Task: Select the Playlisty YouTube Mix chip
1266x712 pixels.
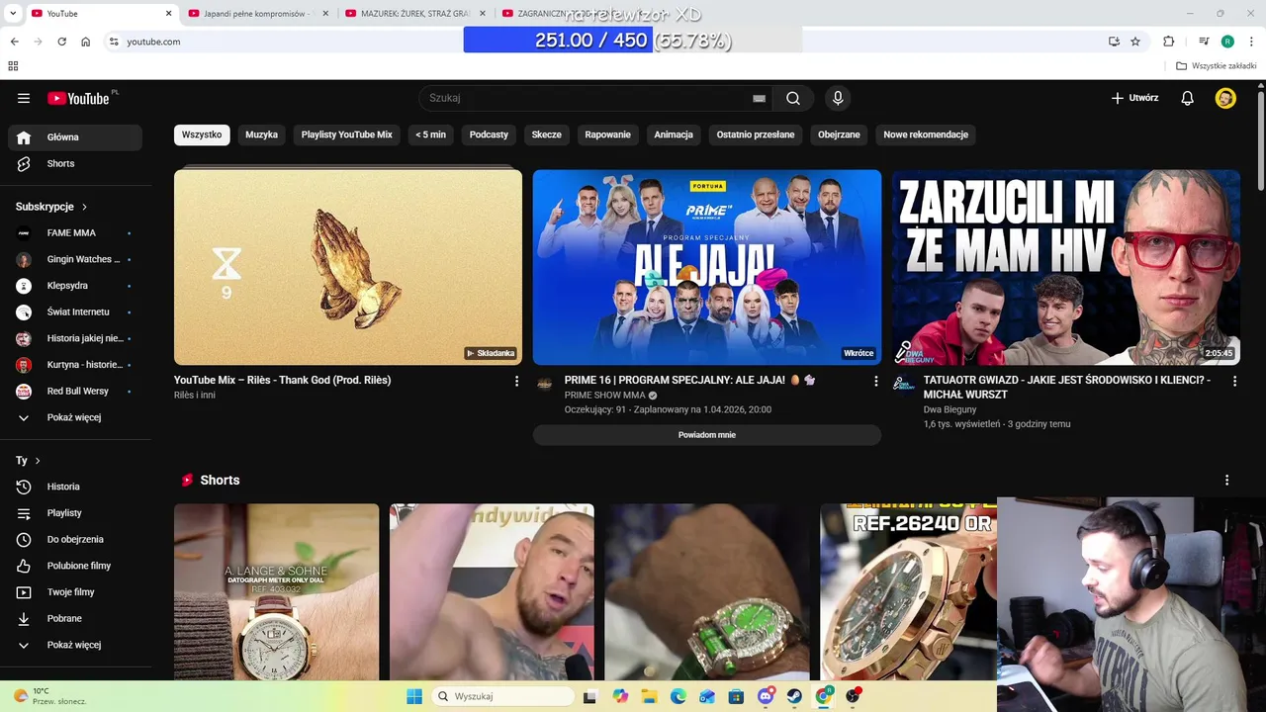Action: point(347,134)
